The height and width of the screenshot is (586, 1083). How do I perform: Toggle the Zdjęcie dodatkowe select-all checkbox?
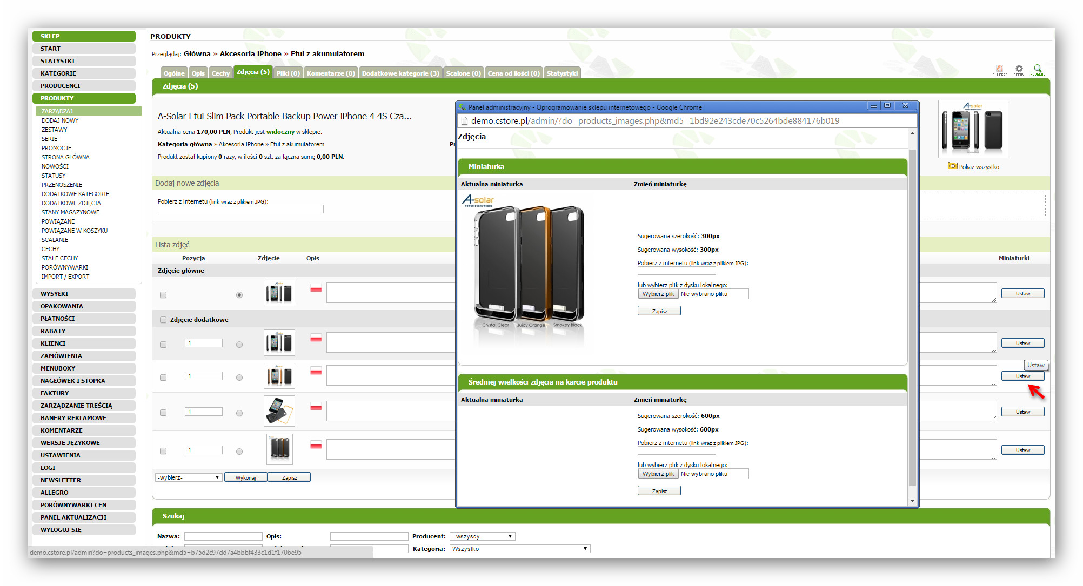click(163, 320)
